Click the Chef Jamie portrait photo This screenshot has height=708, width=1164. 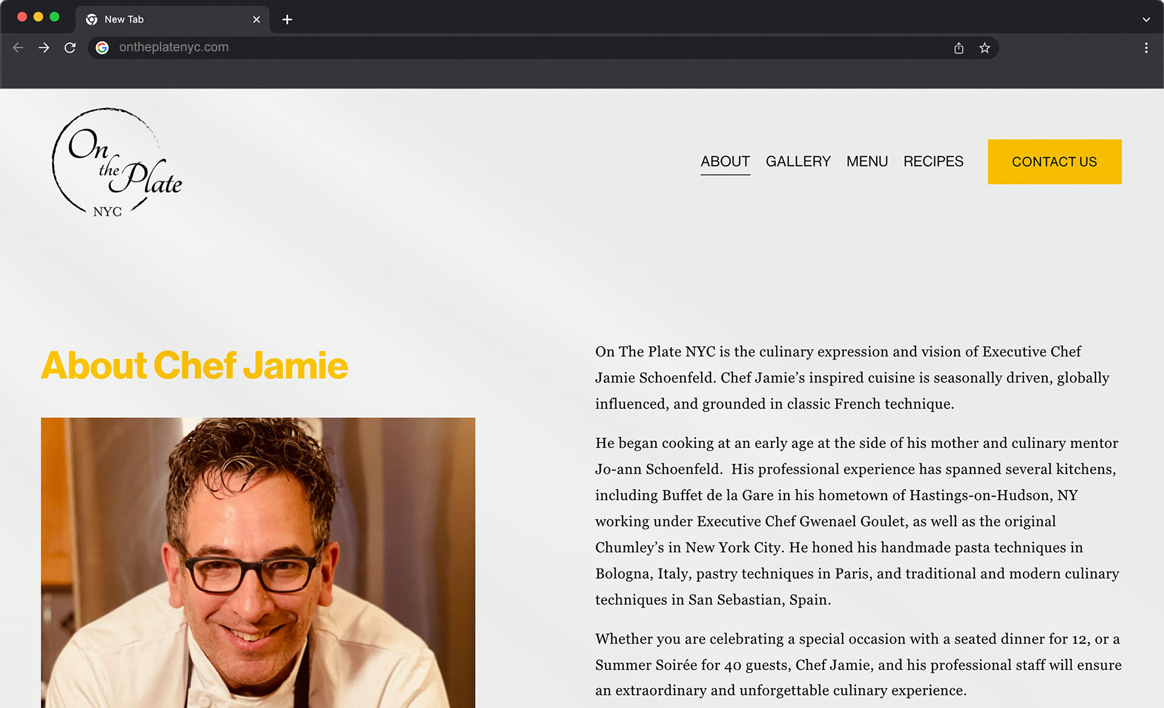[258, 563]
